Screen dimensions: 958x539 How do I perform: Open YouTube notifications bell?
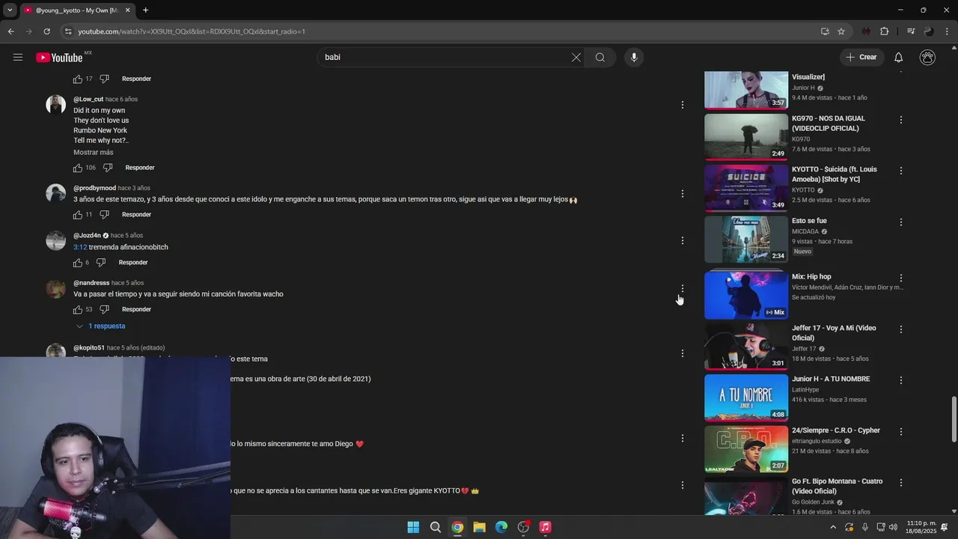coord(899,58)
